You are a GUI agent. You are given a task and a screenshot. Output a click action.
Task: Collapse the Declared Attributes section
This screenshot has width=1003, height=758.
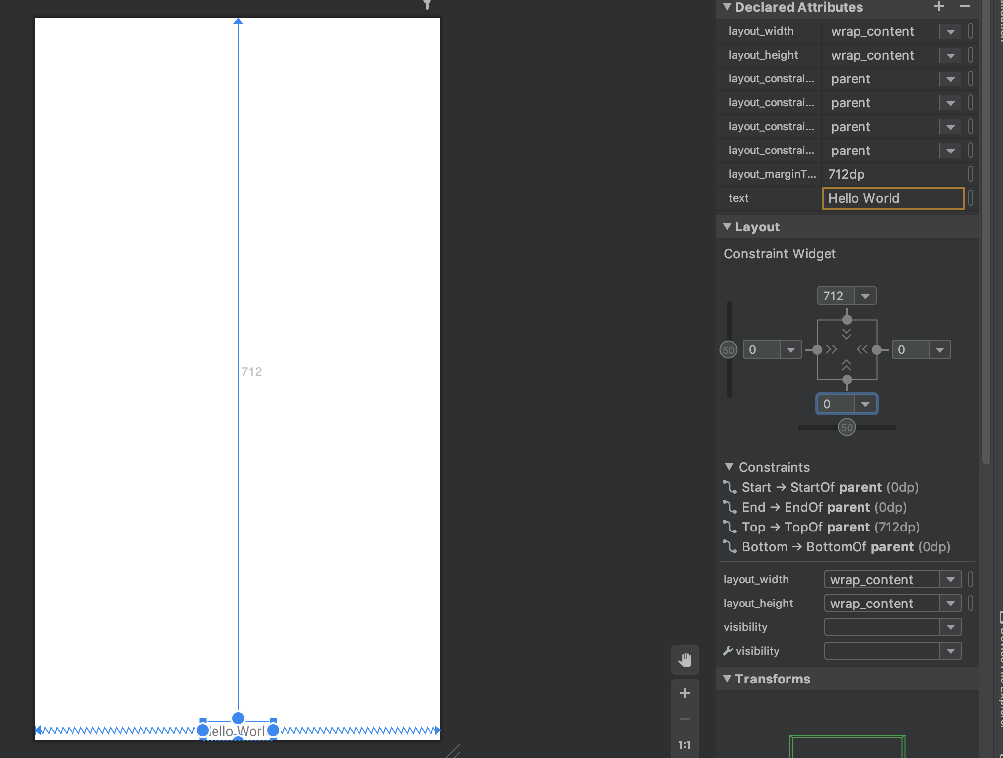(727, 7)
